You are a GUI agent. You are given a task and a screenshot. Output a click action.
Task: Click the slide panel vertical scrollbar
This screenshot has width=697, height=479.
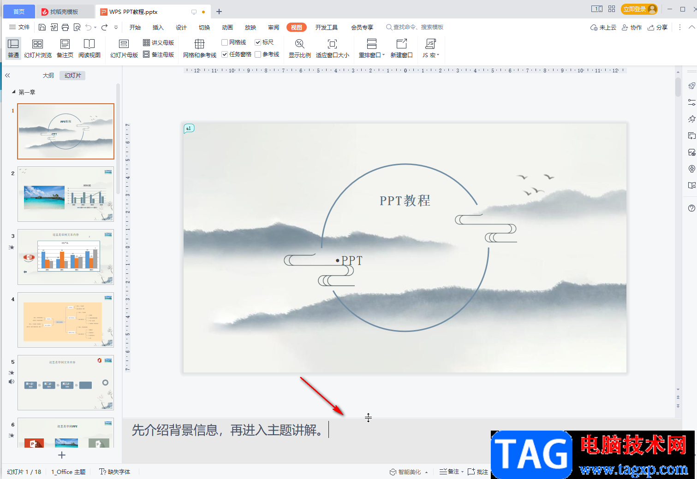coord(118,138)
